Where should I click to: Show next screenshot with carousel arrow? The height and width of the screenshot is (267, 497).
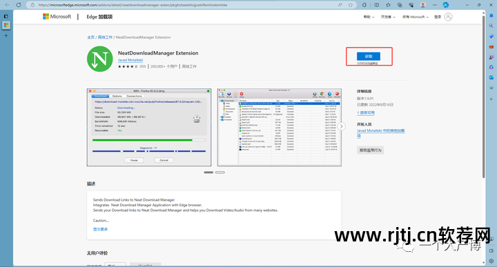point(342,126)
